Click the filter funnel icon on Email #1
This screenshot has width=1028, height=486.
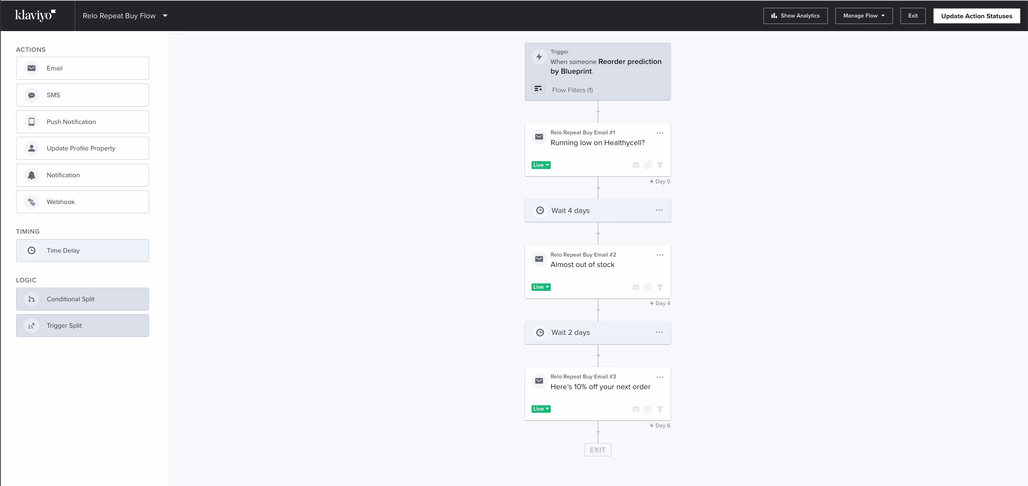pos(660,165)
